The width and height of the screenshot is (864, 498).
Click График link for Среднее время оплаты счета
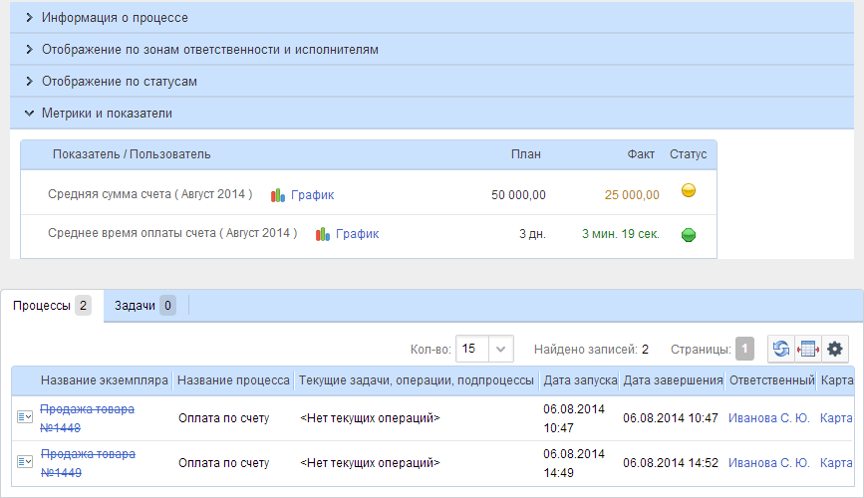(357, 234)
